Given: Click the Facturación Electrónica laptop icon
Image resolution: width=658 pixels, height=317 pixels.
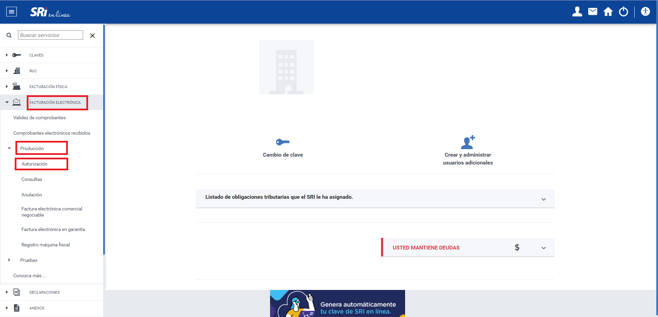Looking at the screenshot, I should [16, 102].
